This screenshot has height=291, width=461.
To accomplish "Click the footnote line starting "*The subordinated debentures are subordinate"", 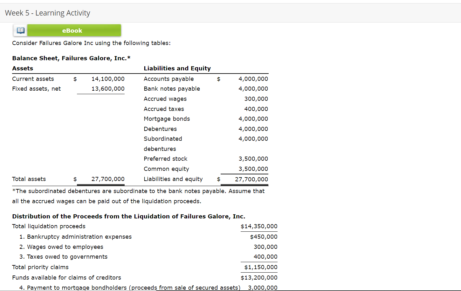I will coord(138,191).
